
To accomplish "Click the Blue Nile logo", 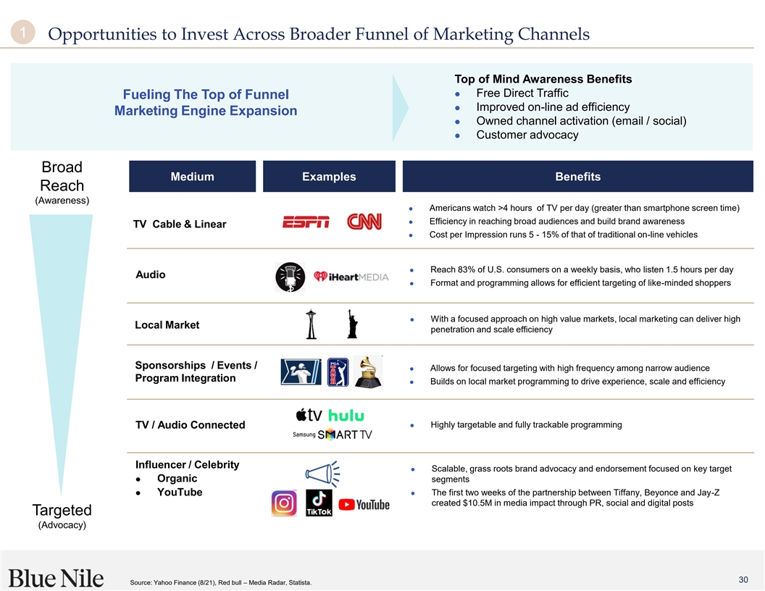I will 57,577.
